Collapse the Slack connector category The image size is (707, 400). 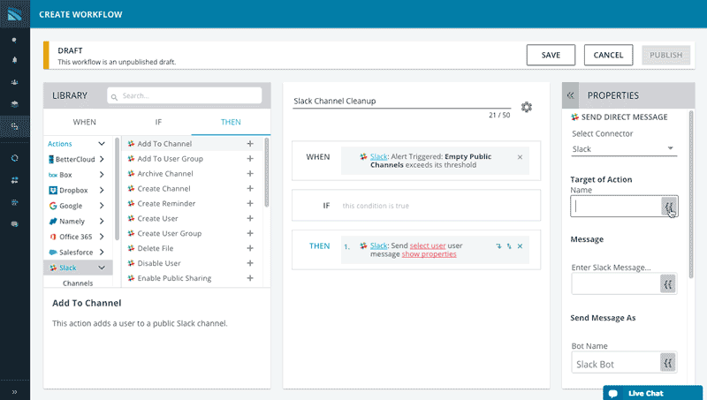tap(102, 268)
